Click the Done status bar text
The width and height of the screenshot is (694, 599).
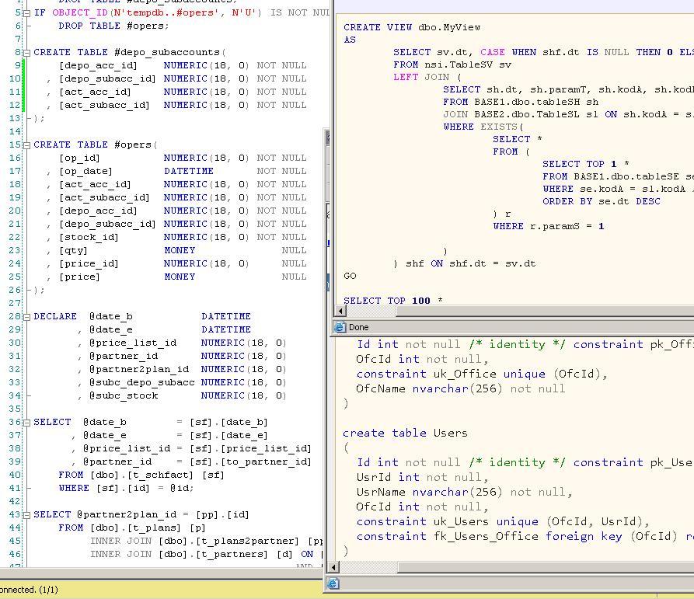(x=359, y=327)
